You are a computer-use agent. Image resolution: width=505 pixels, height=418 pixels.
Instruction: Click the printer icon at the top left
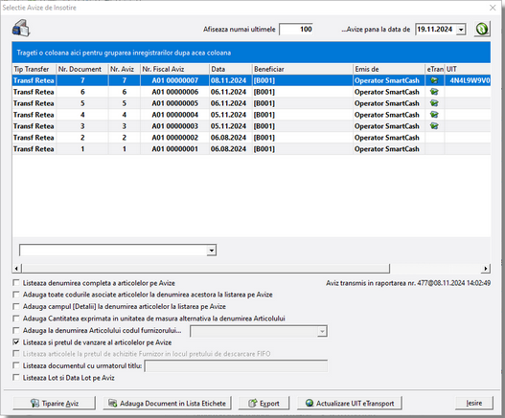(x=21, y=28)
